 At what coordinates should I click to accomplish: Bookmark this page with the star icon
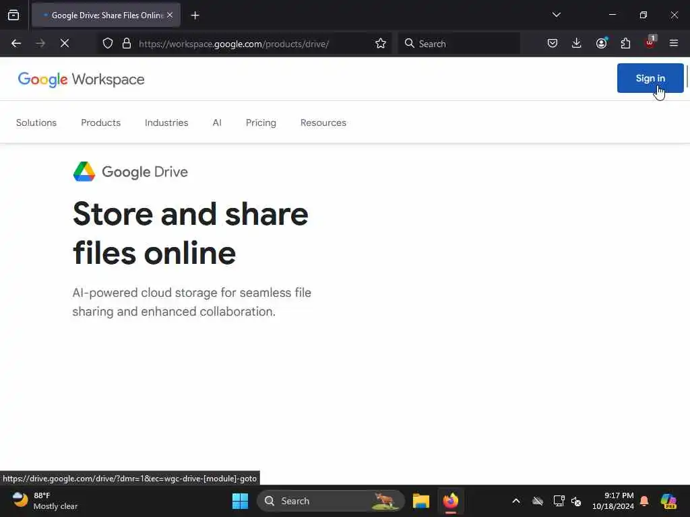coord(381,43)
